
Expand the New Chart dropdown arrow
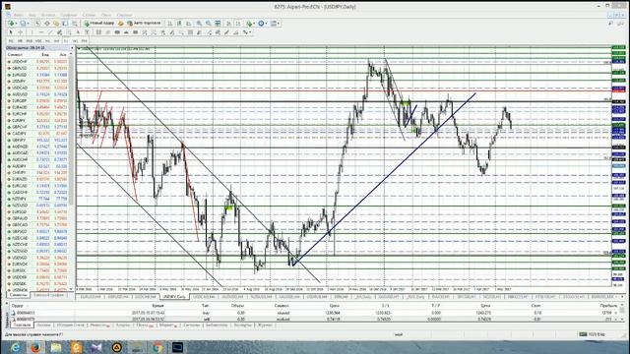click(16, 24)
